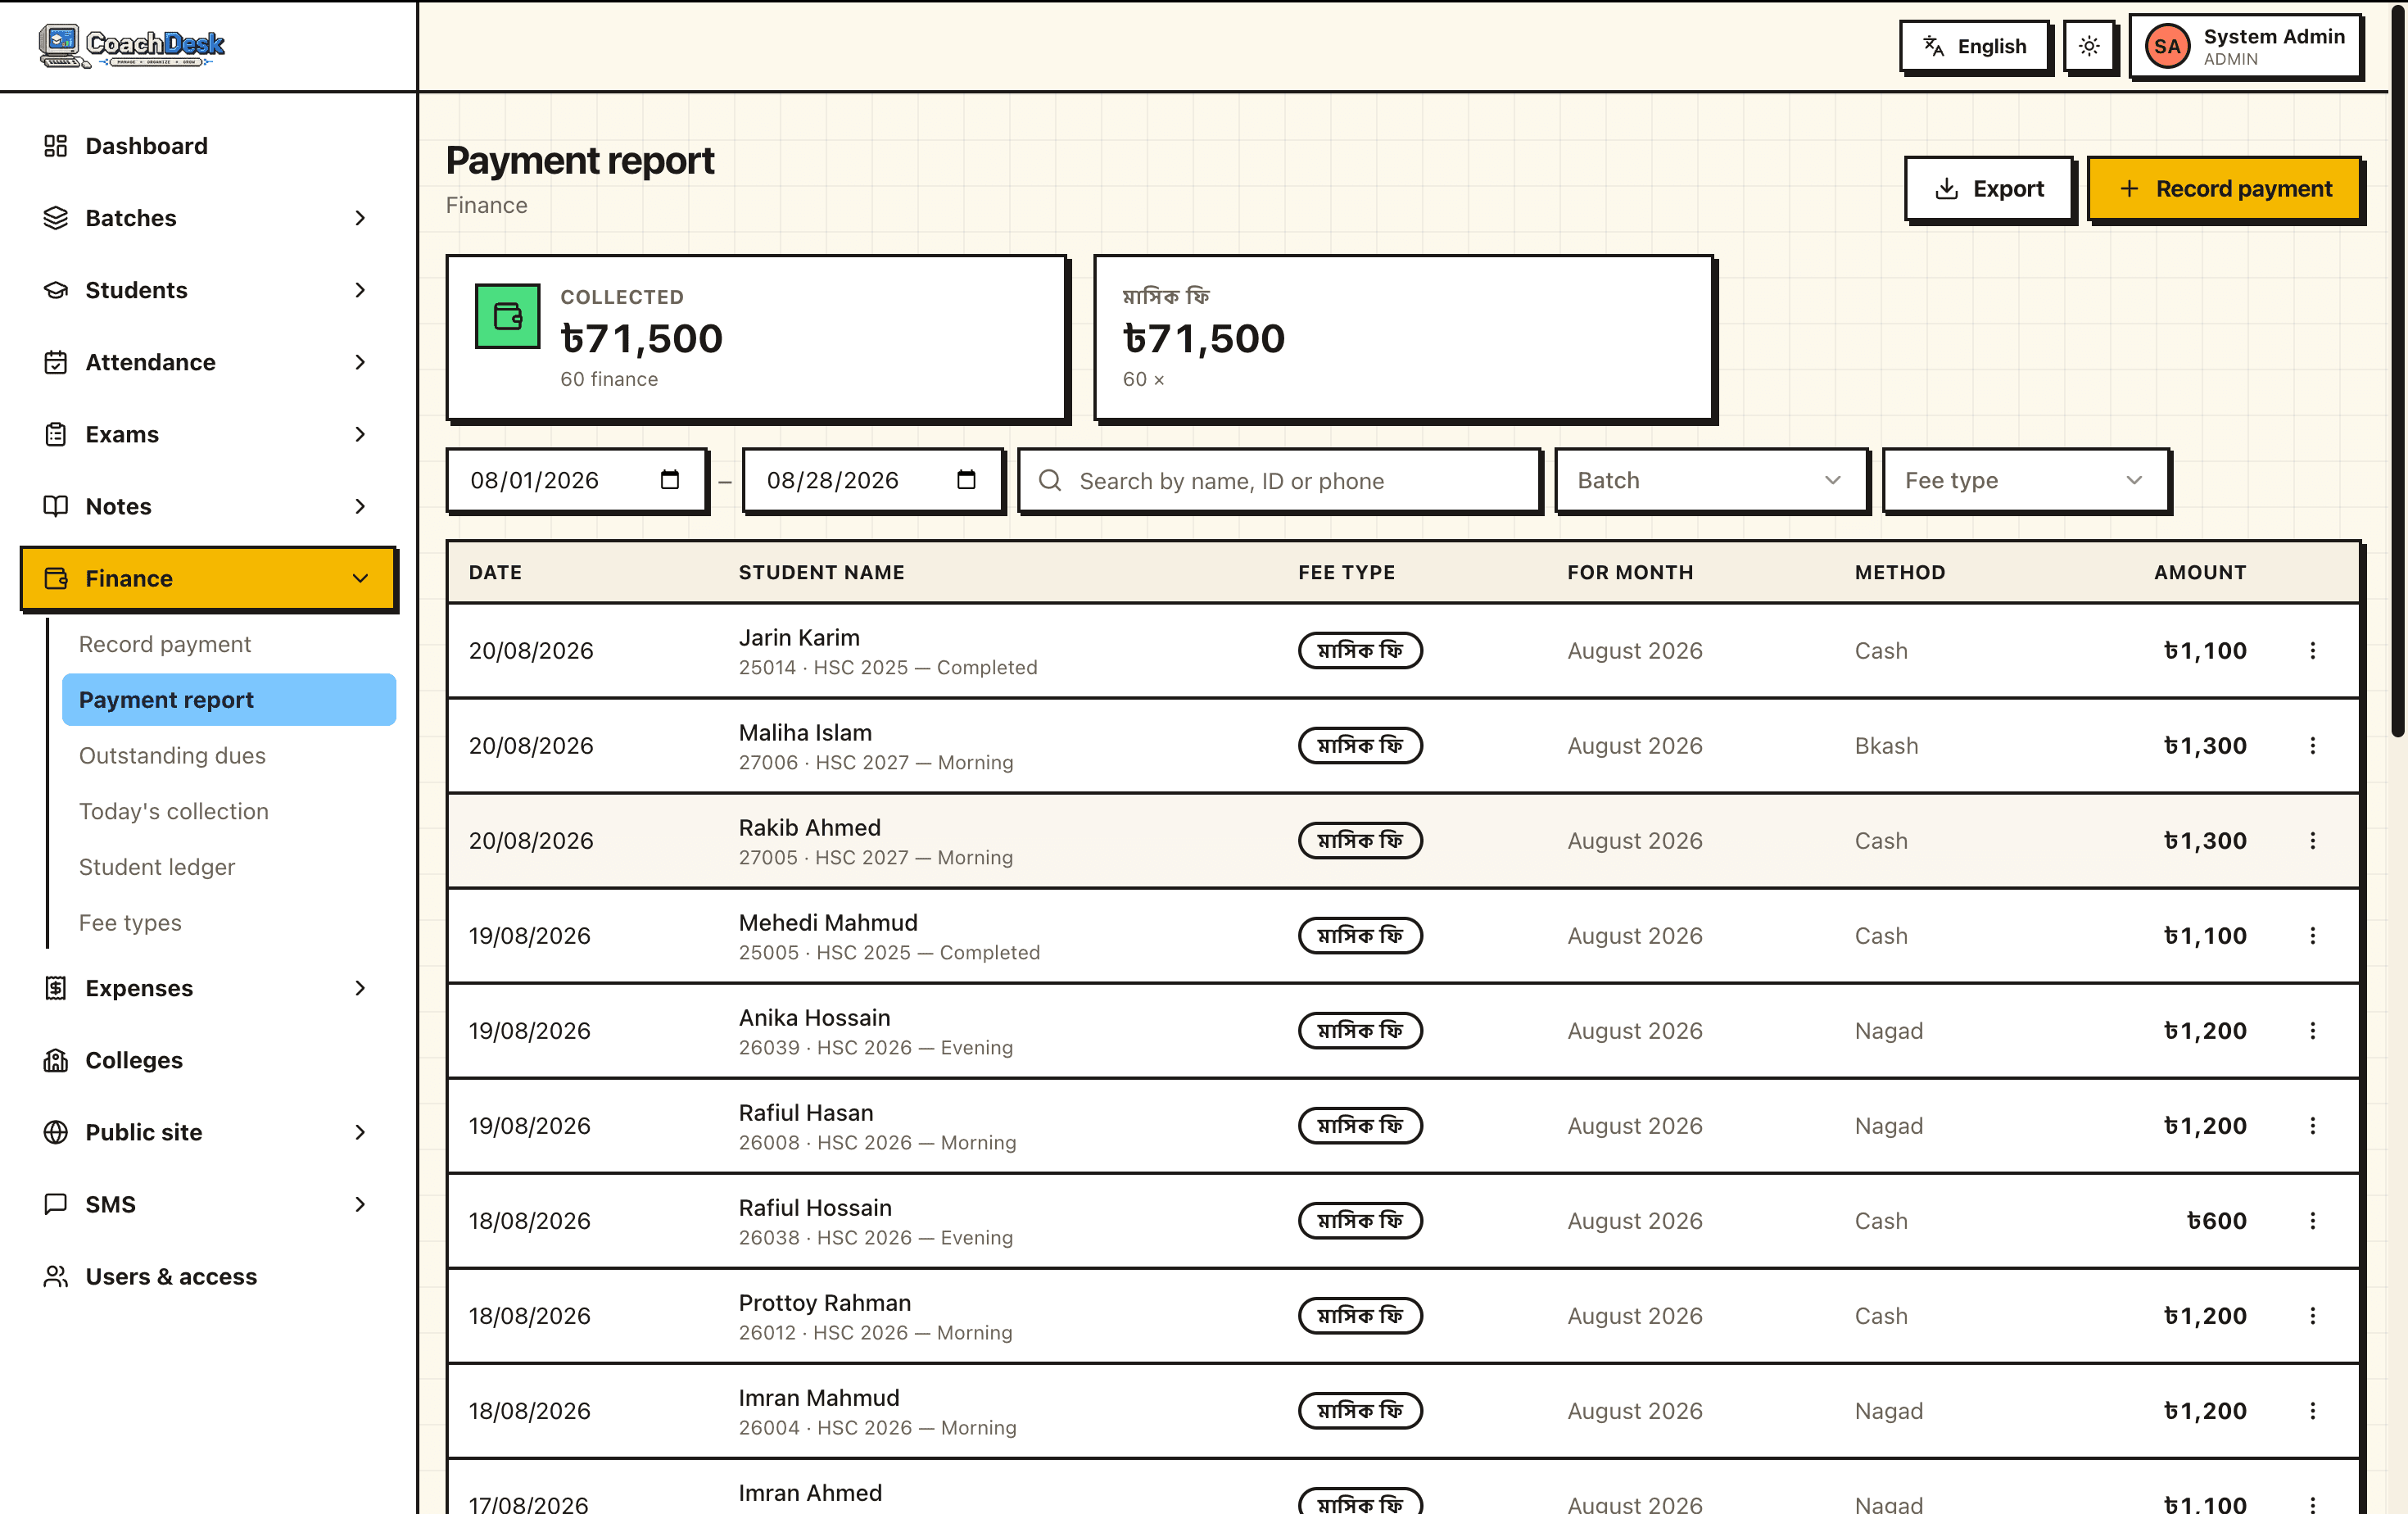Open the Colleges page
The height and width of the screenshot is (1514, 2408).
tap(134, 1060)
